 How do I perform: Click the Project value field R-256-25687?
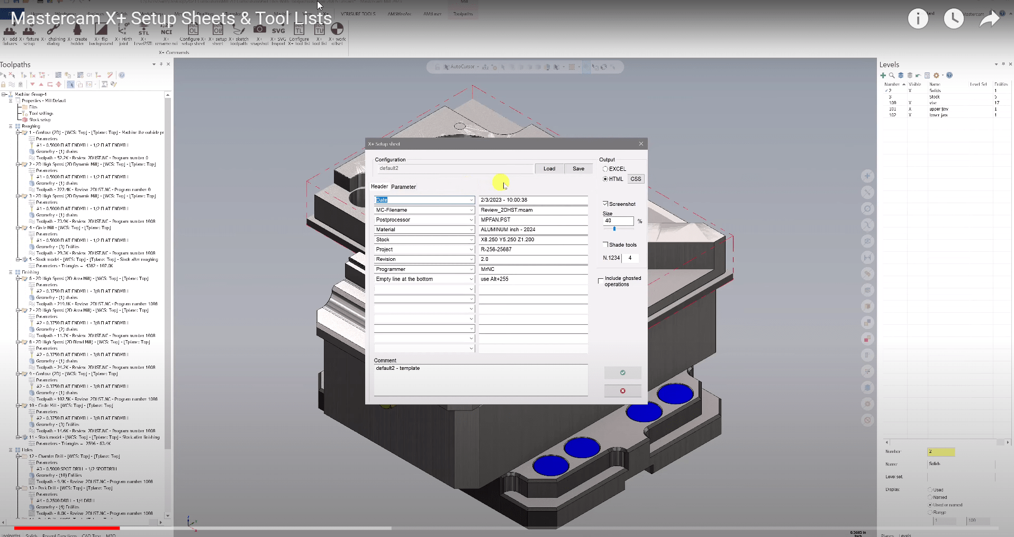point(533,249)
